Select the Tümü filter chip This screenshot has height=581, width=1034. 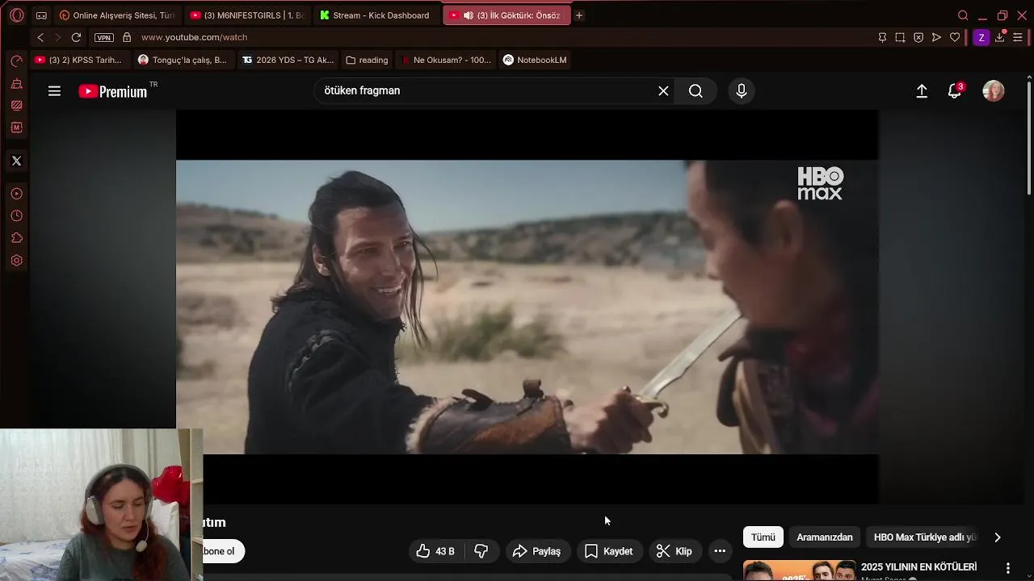(763, 537)
